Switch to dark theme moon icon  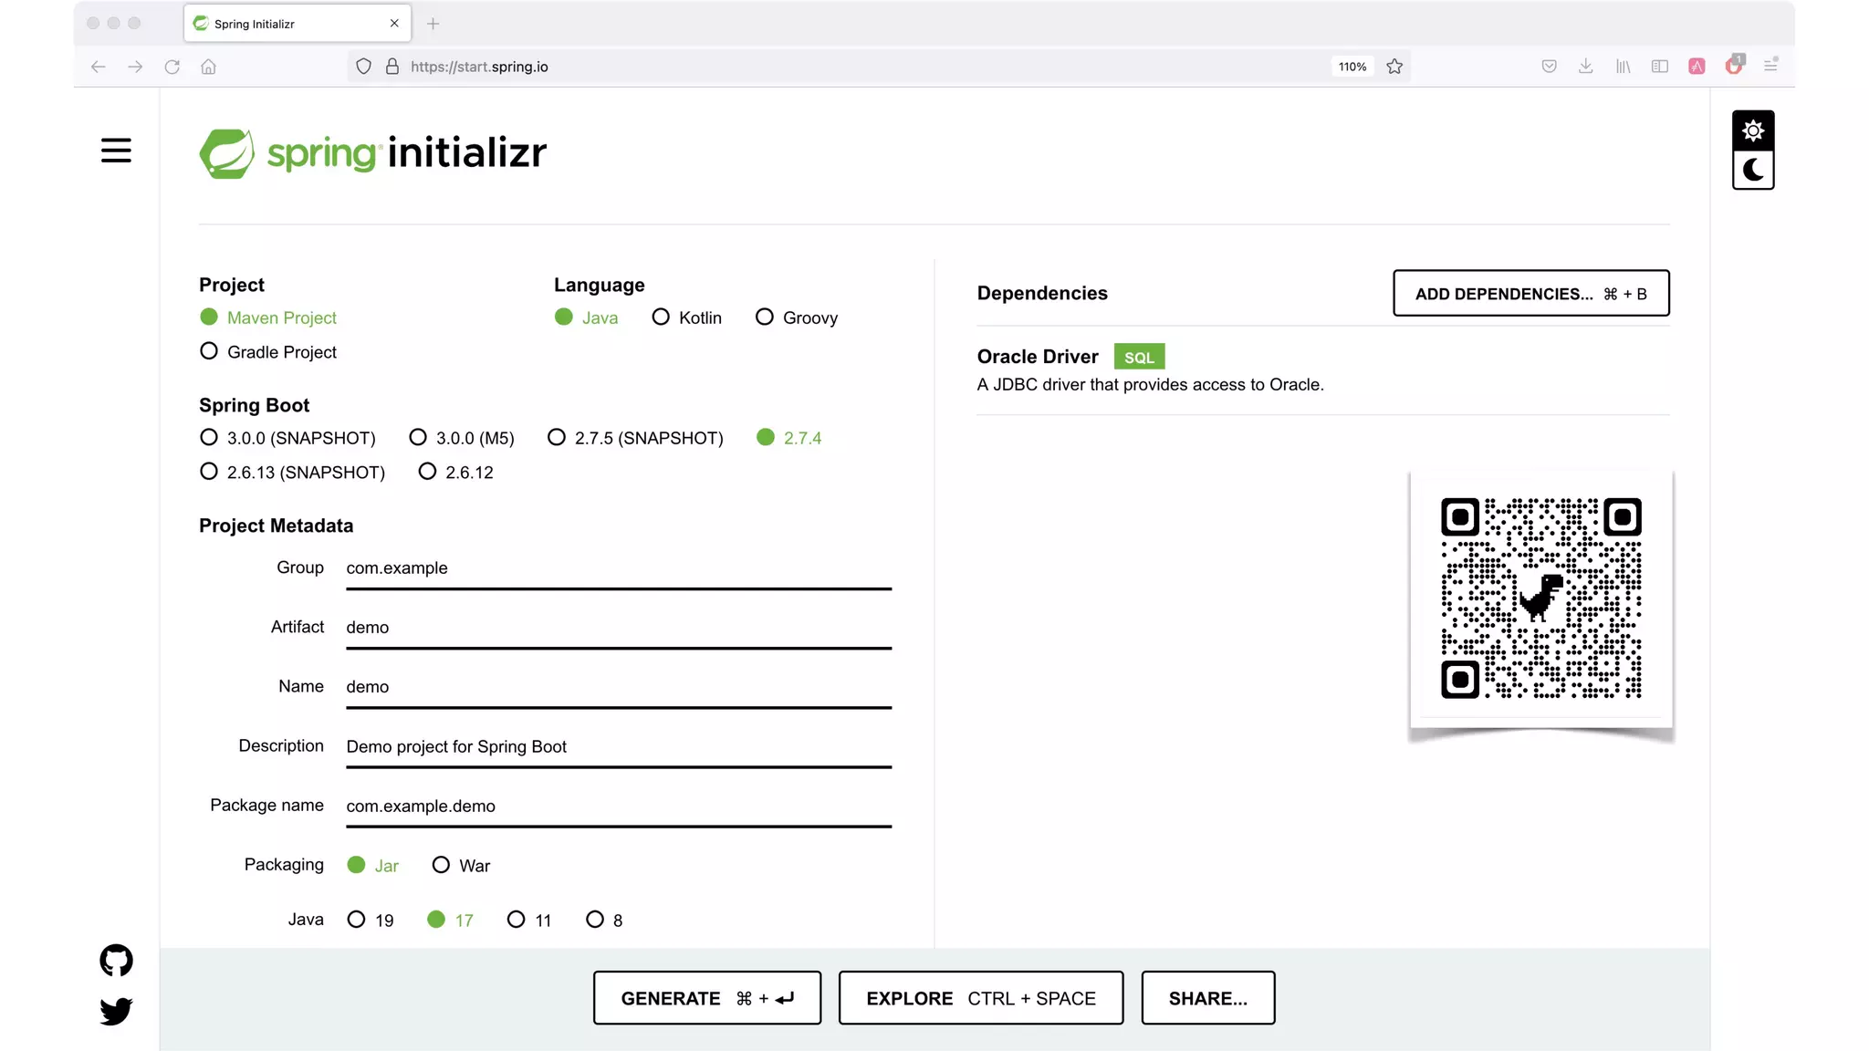pos(1752,170)
